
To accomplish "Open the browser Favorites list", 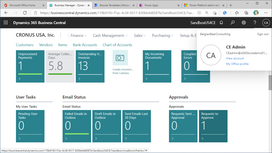I will pyautogui.click(x=237, y=13).
